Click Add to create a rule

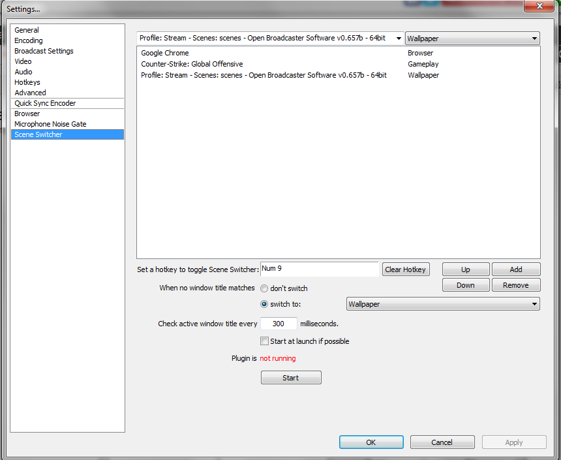point(516,269)
